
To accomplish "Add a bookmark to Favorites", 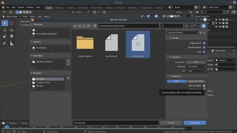I will [x=68, y=61].
